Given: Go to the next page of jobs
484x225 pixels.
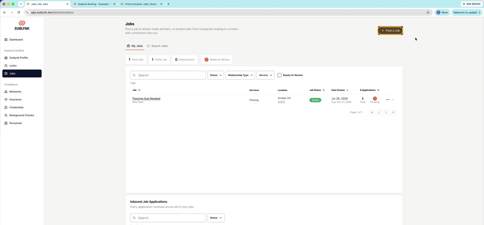Looking at the screenshot, I should tap(386, 112).
